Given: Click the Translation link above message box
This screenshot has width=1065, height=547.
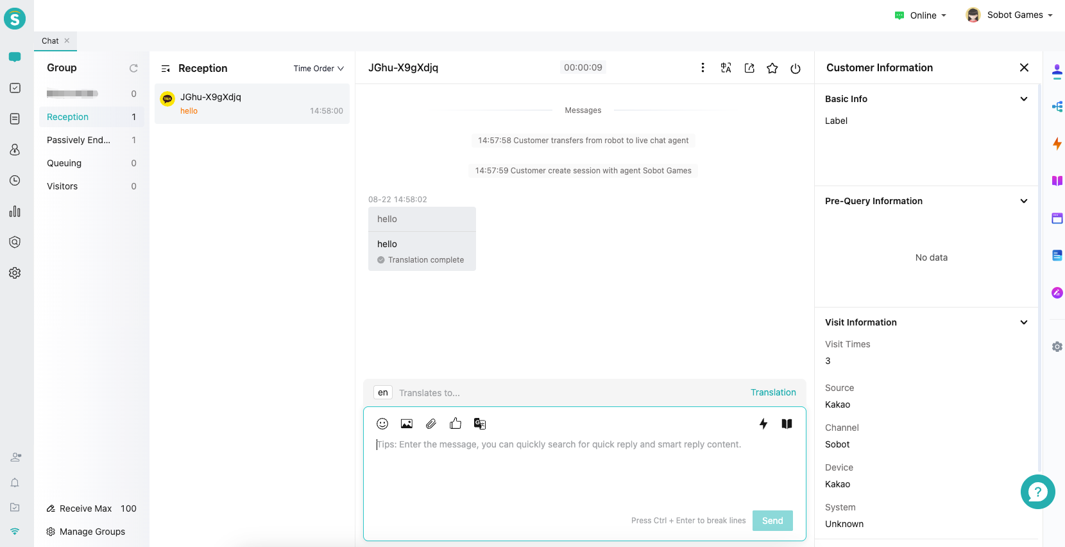Looking at the screenshot, I should (x=773, y=392).
